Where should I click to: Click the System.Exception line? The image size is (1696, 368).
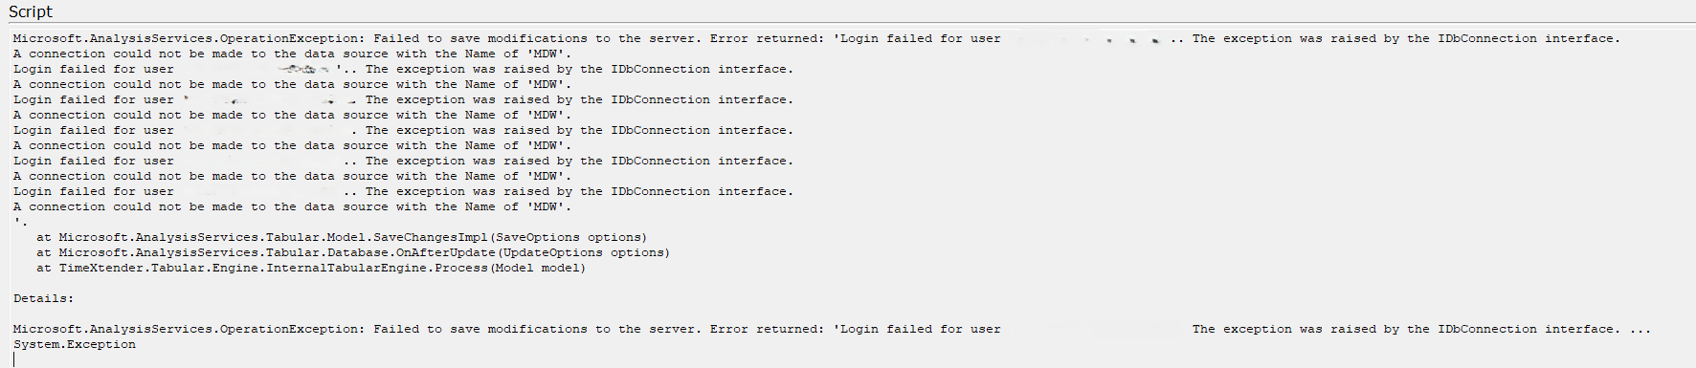click(75, 344)
